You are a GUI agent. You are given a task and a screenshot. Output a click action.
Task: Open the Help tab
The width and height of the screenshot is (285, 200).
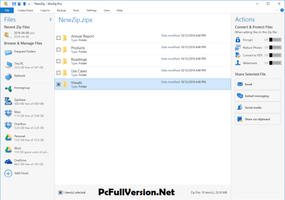pyautogui.click(x=119, y=10)
